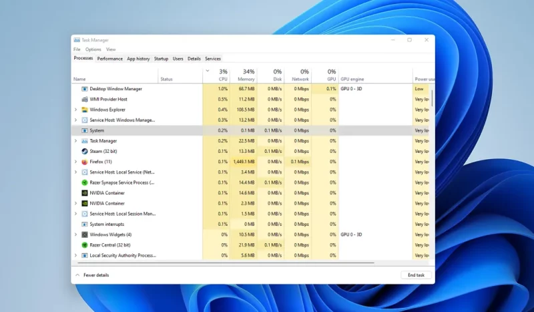The height and width of the screenshot is (312, 534).
Task: Click the expandable NVIDIA Container 2.3 MB icon
Action: (x=85, y=204)
